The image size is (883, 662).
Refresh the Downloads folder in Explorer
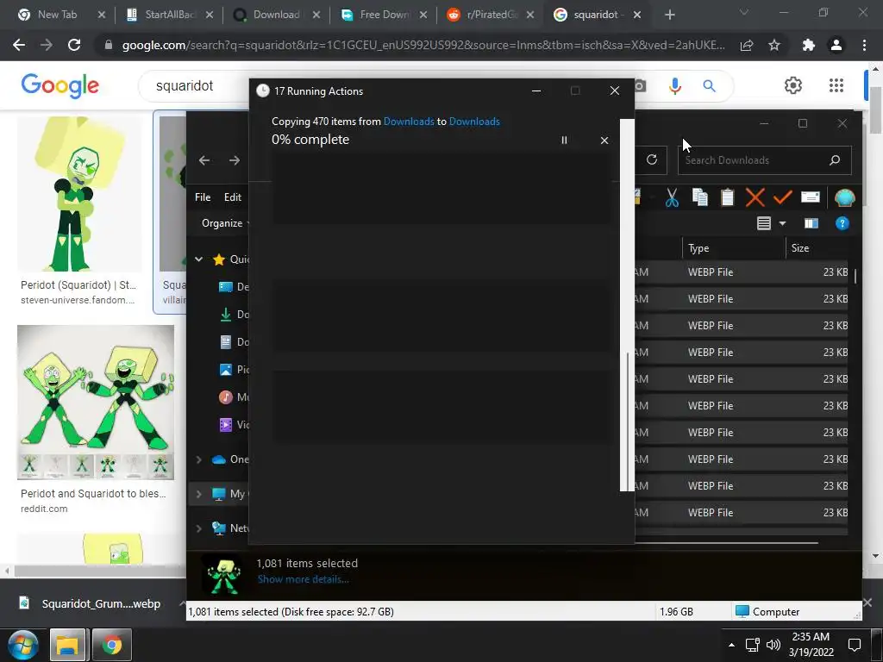point(652,159)
